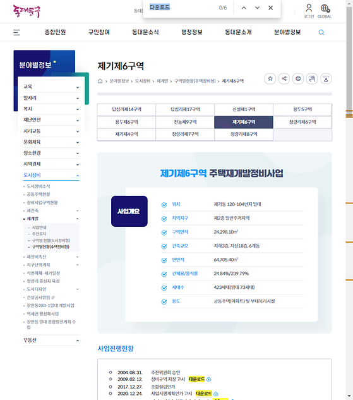This screenshot has width=353, height=400.
Task: Click download icon beside 사업시행계획인가 고시
Action: 216,394
